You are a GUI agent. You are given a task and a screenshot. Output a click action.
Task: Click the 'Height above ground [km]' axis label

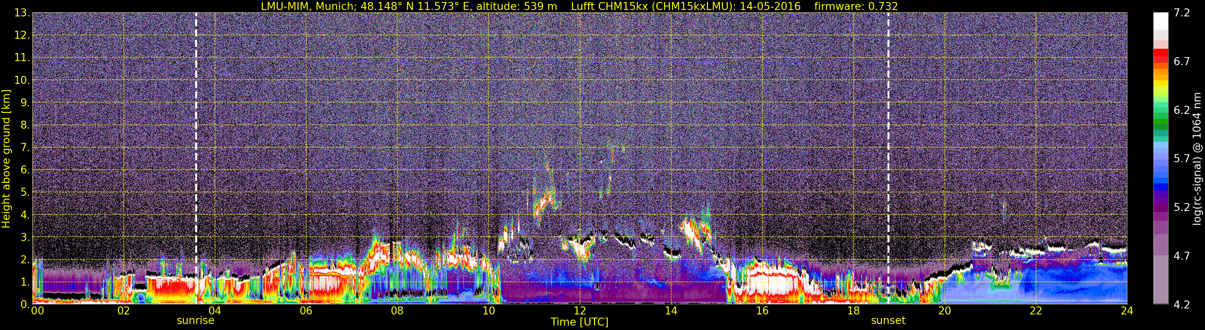tap(6, 159)
